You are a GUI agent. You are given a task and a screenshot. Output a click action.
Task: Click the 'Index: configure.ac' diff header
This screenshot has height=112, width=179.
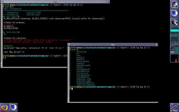click(12, 9)
